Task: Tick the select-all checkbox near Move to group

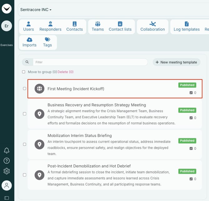Action: tap(24, 72)
